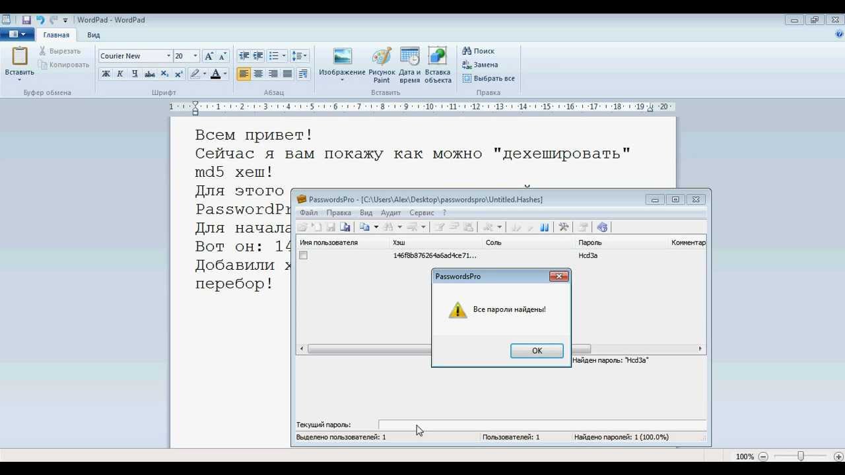Align paragraph to the right
845x475 pixels.
coord(273,74)
